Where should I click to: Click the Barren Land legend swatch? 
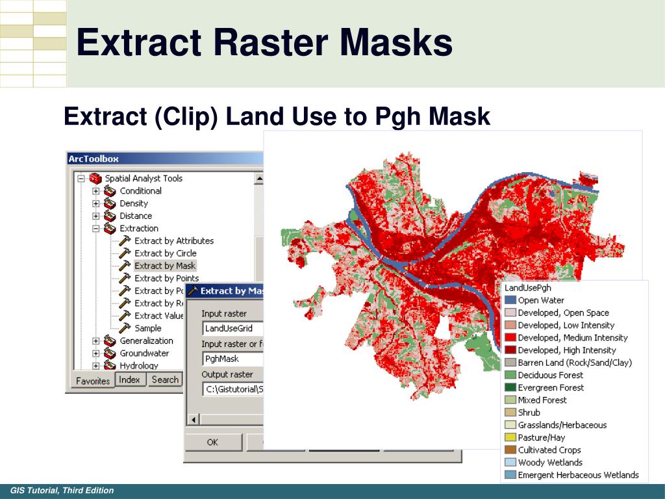point(510,363)
